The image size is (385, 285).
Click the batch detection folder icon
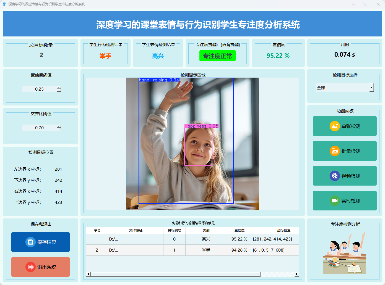click(334, 151)
